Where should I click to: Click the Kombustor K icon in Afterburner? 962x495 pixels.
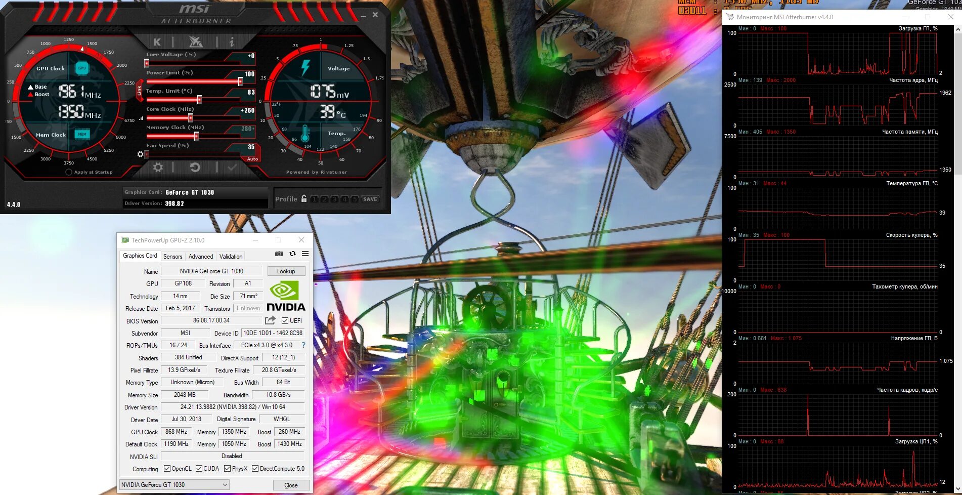pos(157,42)
